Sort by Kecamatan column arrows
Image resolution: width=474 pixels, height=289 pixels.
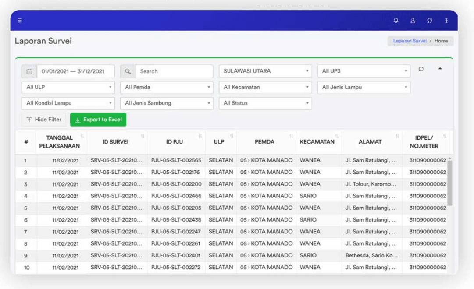(337, 136)
